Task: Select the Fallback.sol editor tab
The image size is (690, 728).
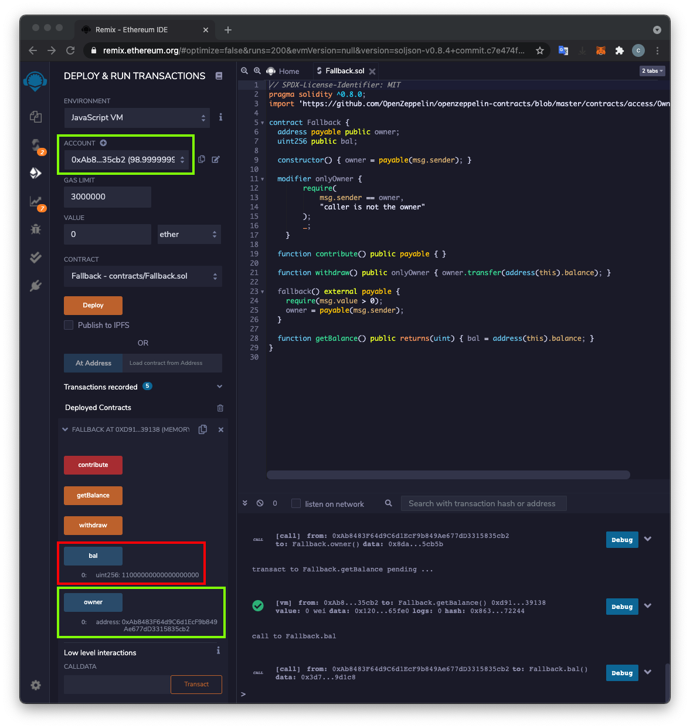Action: 344,71
